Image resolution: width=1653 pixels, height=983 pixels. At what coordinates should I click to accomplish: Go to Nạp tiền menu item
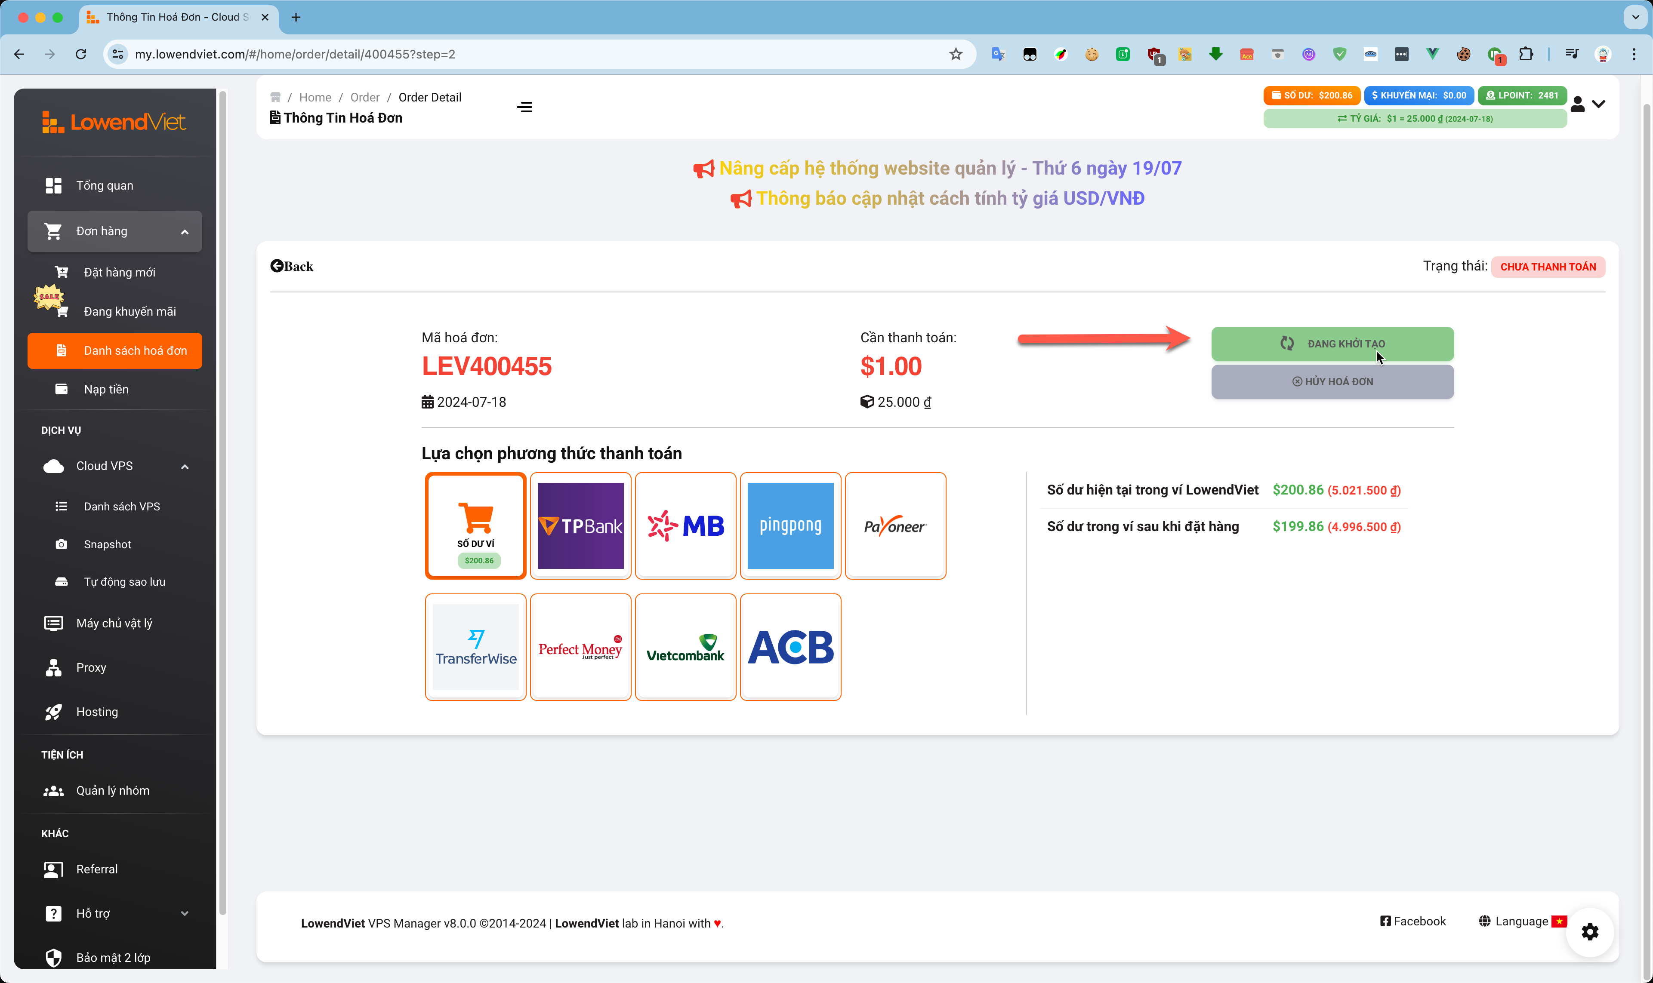coord(106,390)
